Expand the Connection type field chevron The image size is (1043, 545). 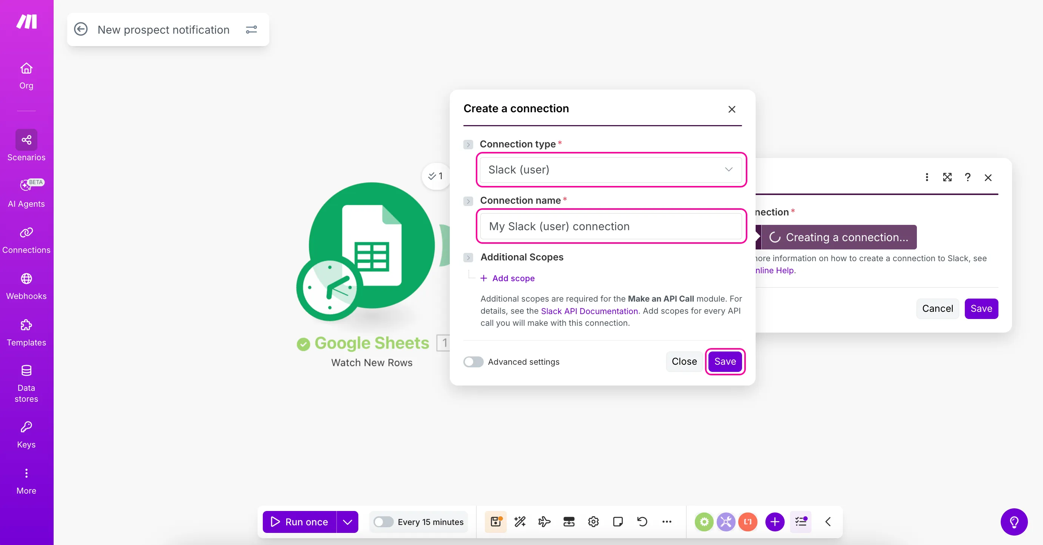point(468,145)
